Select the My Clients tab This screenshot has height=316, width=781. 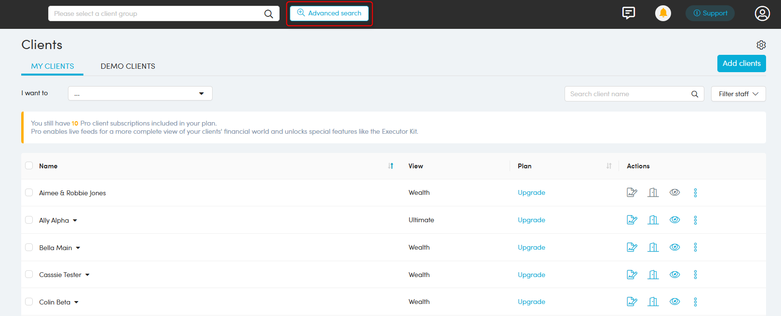click(53, 66)
